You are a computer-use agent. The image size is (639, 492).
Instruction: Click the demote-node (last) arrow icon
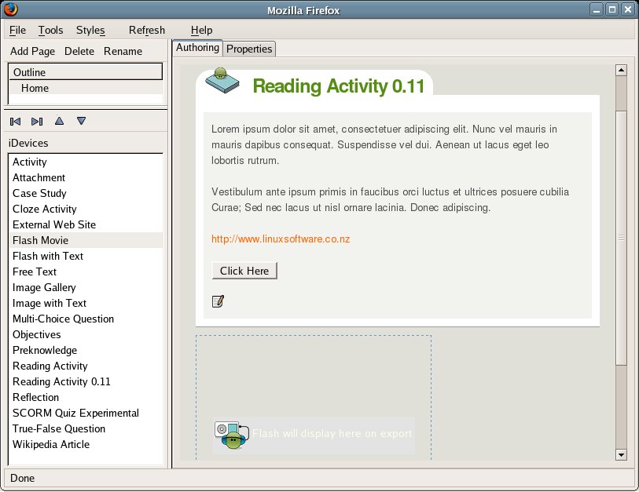pos(37,122)
